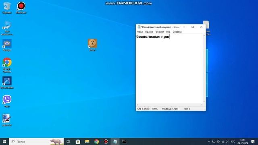Open the Вид menu in Notepad
The image size is (258, 145).
[x=168, y=32]
